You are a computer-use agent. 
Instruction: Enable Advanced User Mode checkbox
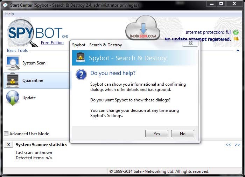pyautogui.click(x=6, y=133)
